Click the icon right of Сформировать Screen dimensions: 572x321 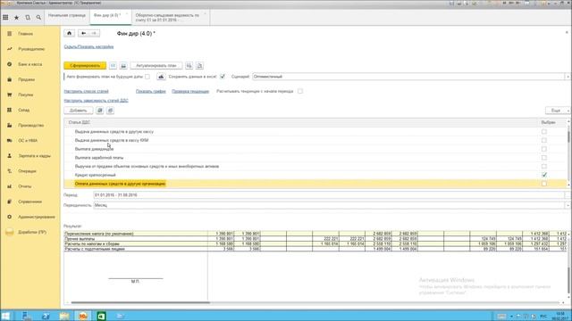pos(114,65)
